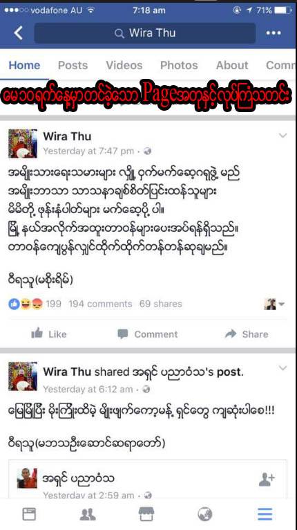Open the three-dot more options menu
The image size is (297, 530).
point(274,33)
